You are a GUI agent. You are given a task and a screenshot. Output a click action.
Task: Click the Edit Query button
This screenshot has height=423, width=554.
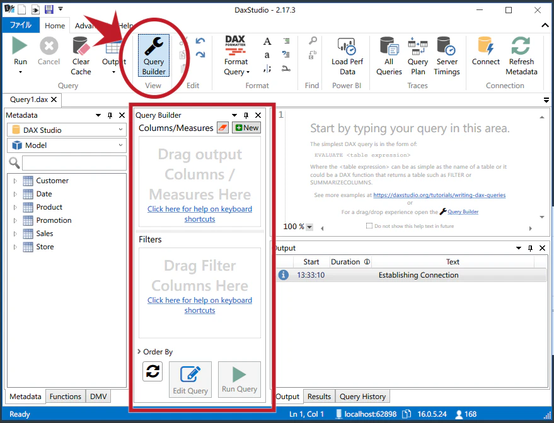pyautogui.click(x=190, y=380)
